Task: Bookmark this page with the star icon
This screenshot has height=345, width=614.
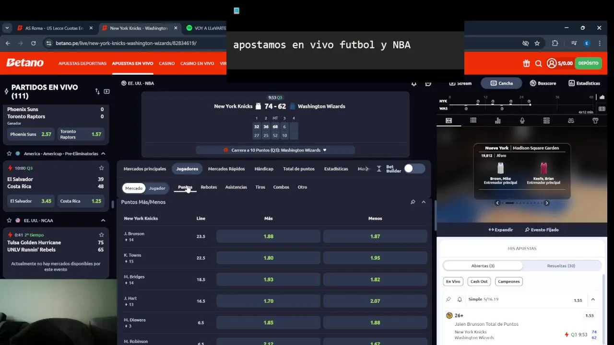Action: [537, 43]
